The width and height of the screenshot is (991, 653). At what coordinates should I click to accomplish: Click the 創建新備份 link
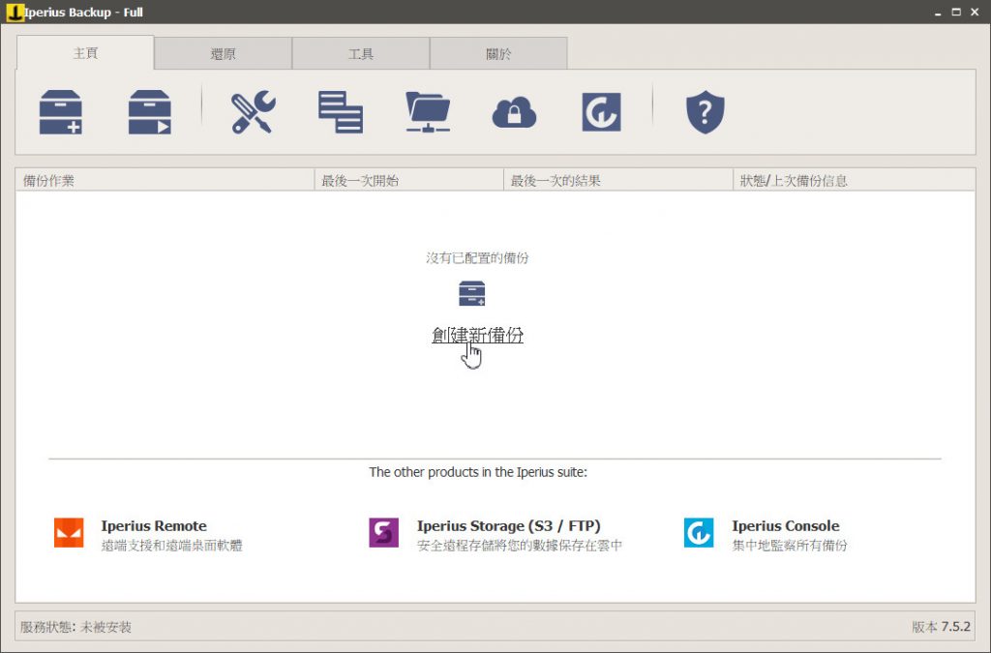coord(477,335)
